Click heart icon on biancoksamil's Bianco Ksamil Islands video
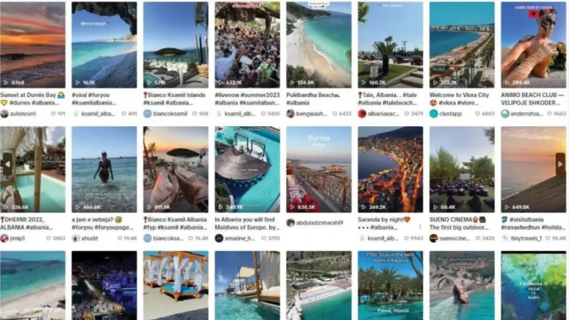The width and height of the screenshot is (569, 320). click(x=194, y=114)
